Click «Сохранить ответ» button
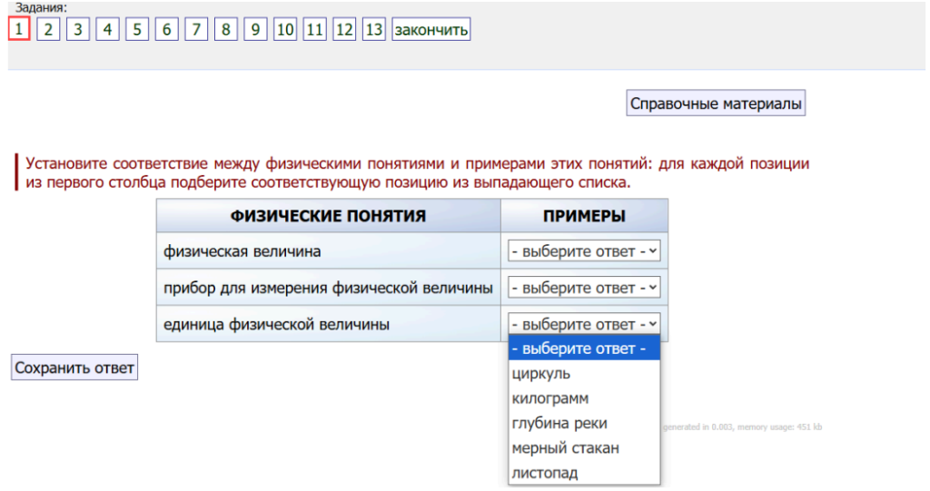Image resolution: width=930 pixels, height=491 pixels. [74, 368]
